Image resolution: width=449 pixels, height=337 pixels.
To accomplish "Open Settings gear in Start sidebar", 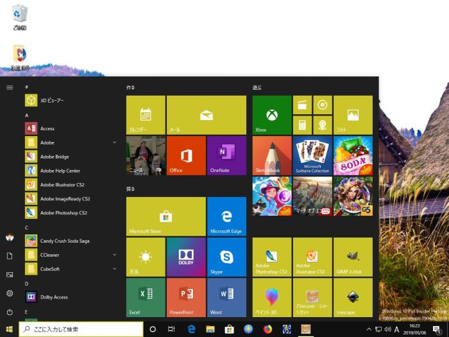I will [x=10, y=293].
